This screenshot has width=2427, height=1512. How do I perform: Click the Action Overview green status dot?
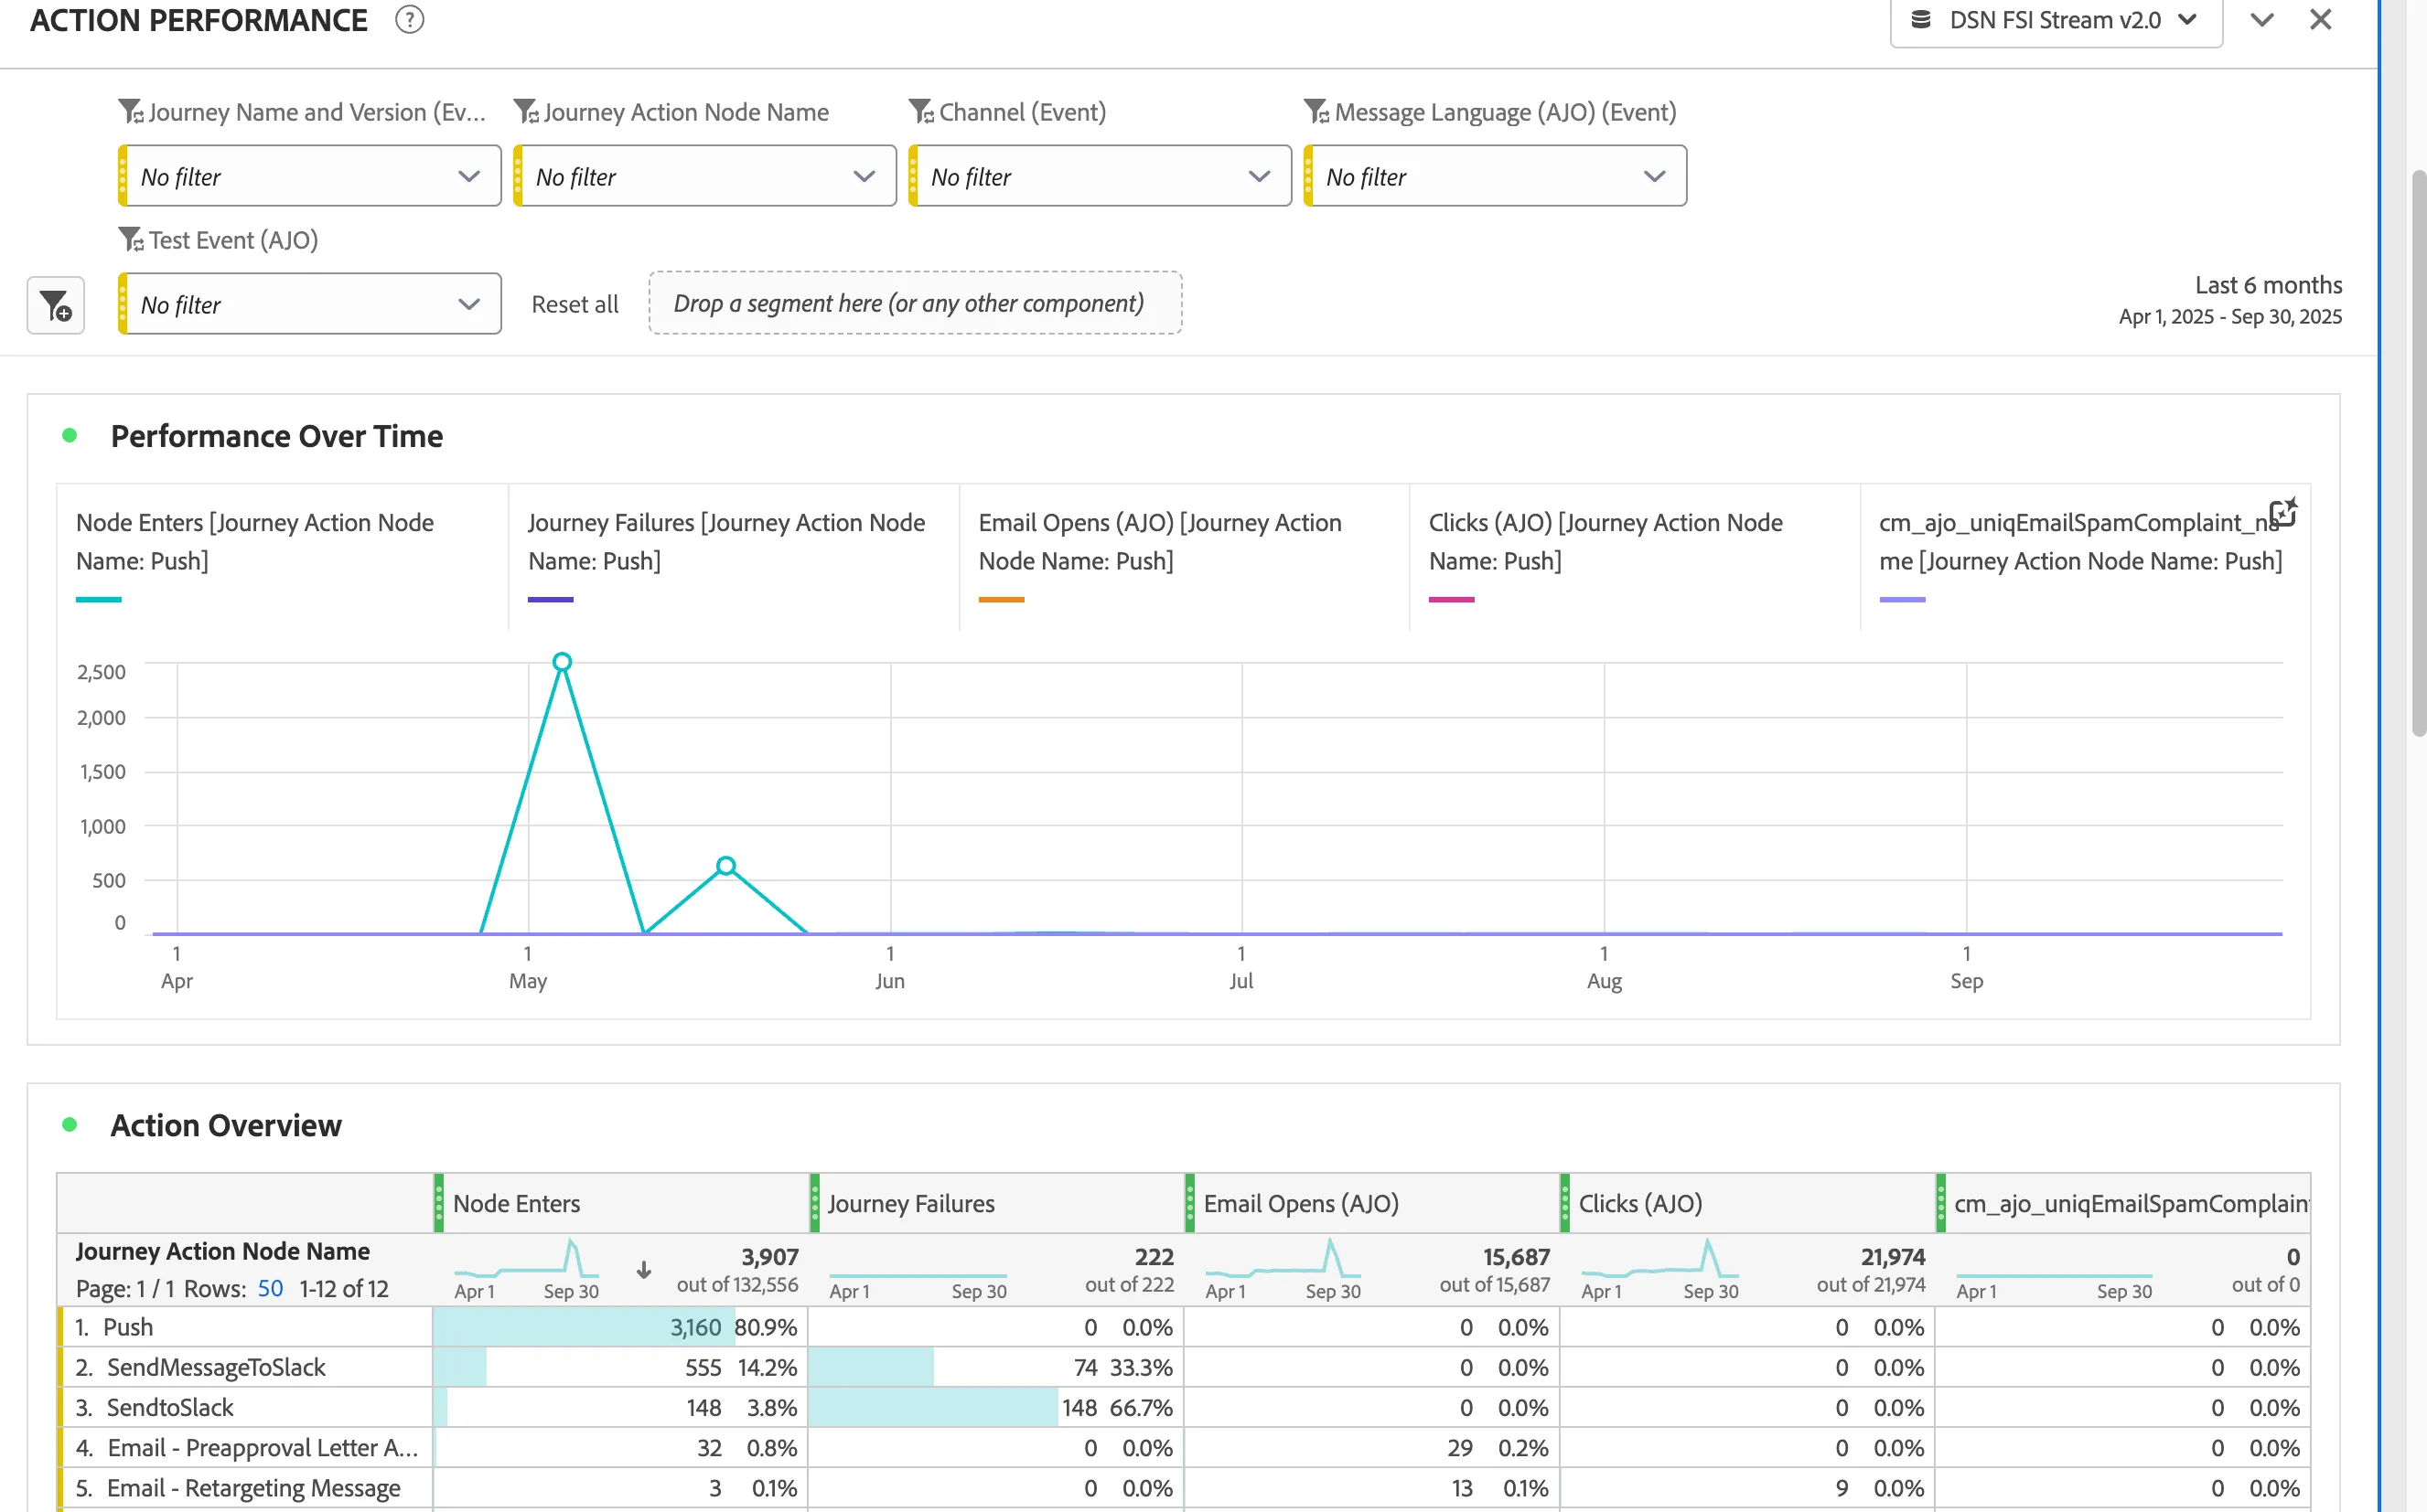pos(69,1125)
